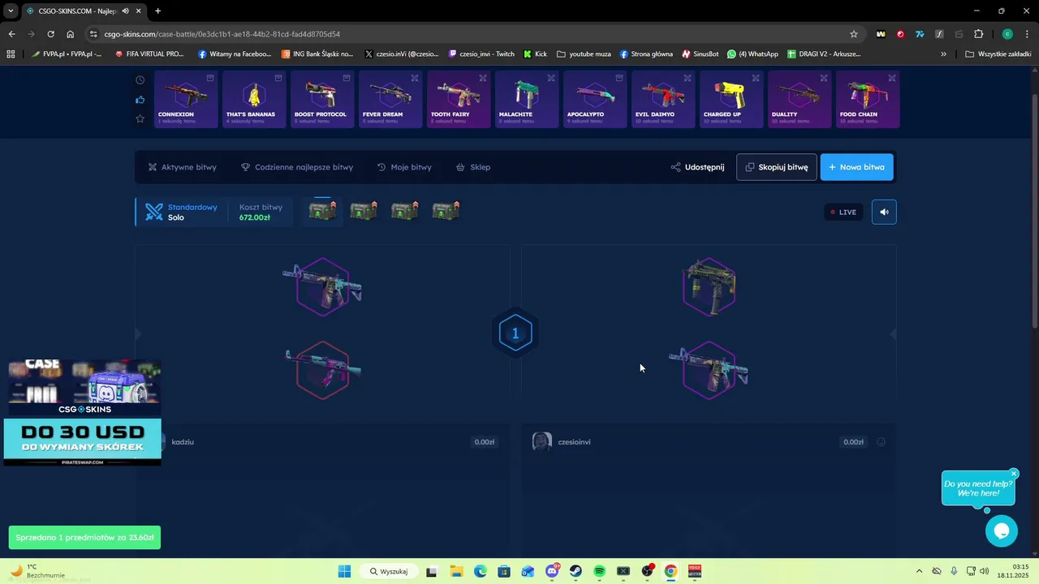Click kadziu's top rolled weapon skin
The image size is (1039, 584).
pos(322,286)
